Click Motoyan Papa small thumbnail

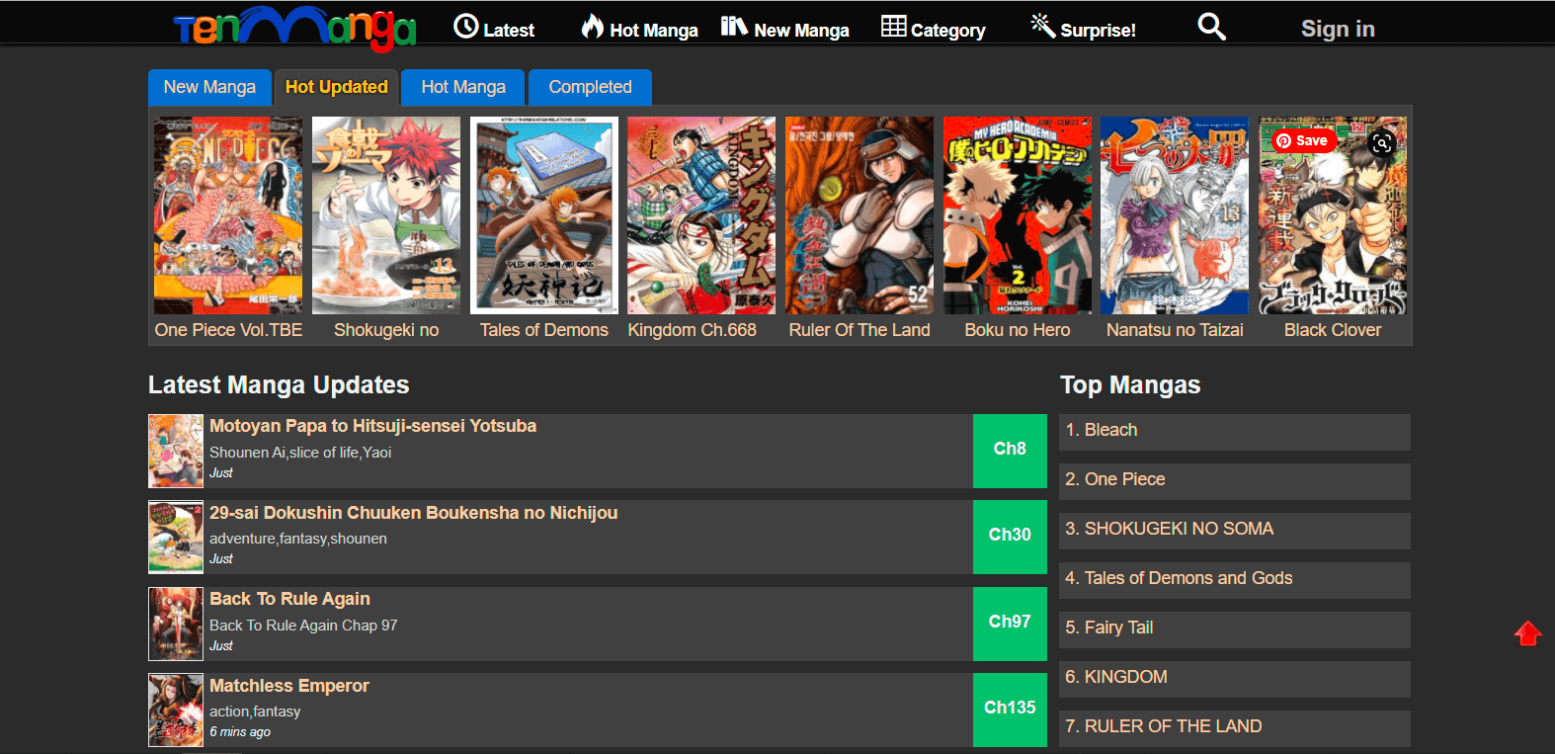[176, 451]
